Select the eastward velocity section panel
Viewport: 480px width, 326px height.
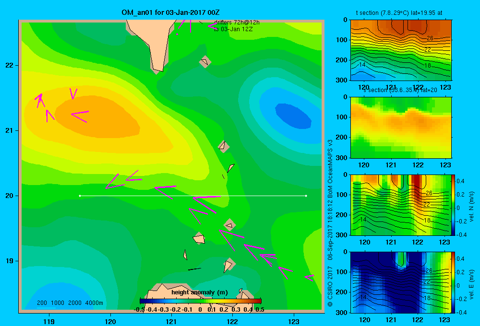pos(401,282)
